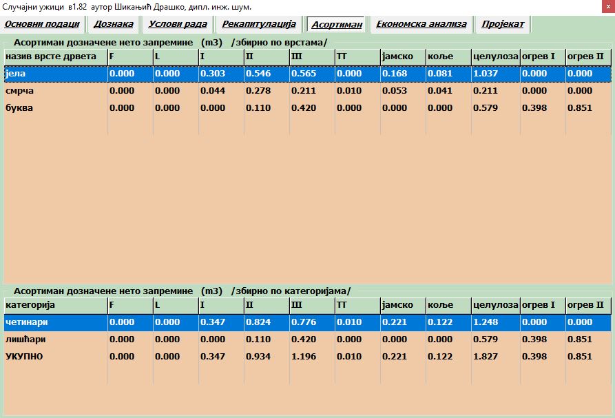Screen dimensions: 615x418
Task: Click the јела јамско value 0.168
Action: pyautogui.click(x=395, y=74)
